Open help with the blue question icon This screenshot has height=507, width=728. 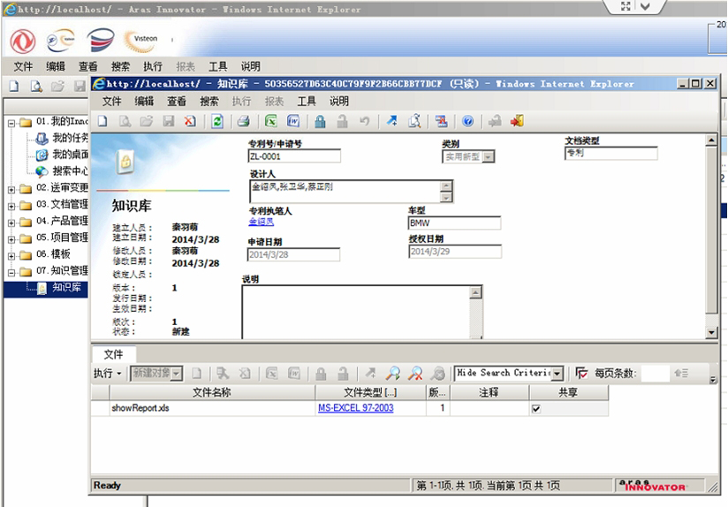pos(468,122)
